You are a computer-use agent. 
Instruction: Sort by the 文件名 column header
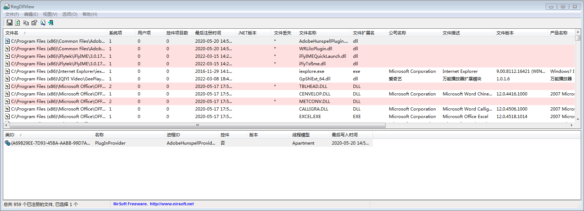pyautogui.click(x=12, y=33)
